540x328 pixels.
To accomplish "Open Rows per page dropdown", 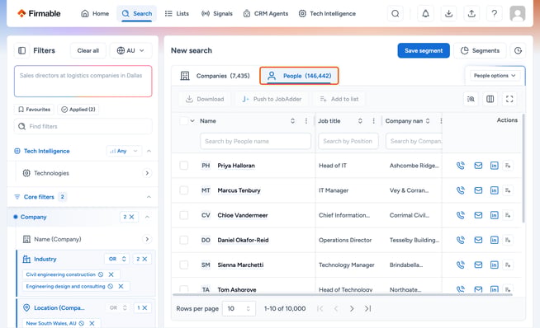I will pos(239,308).
